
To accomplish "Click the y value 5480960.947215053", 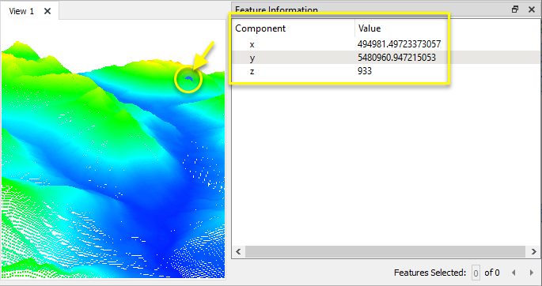I will pyautogui.click(x=397, y=58).
